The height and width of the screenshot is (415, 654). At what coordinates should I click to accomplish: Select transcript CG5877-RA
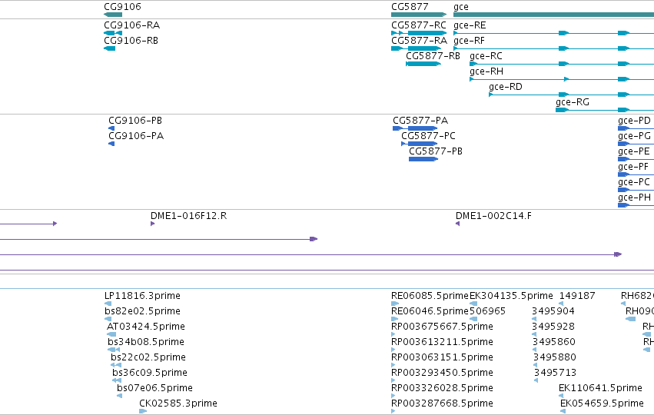pos(417,48)
